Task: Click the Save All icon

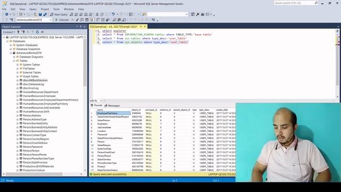Action: pos(45,14)
